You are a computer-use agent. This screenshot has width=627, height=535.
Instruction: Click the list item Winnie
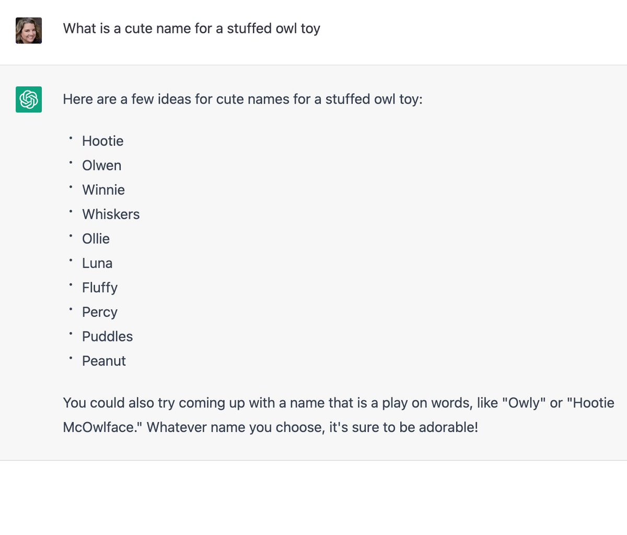click(103, 190)
